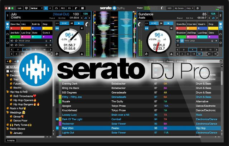
Task: Turn sync OFF on deck 1
Action: 57,23
